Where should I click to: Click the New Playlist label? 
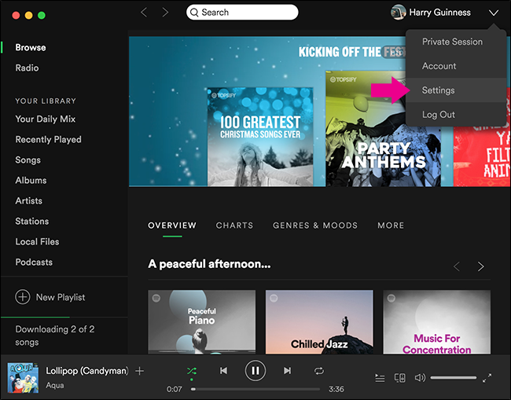(x=61, y=297)
